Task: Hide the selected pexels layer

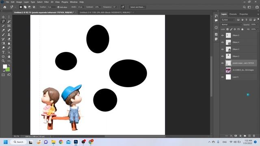Action: 222,63
